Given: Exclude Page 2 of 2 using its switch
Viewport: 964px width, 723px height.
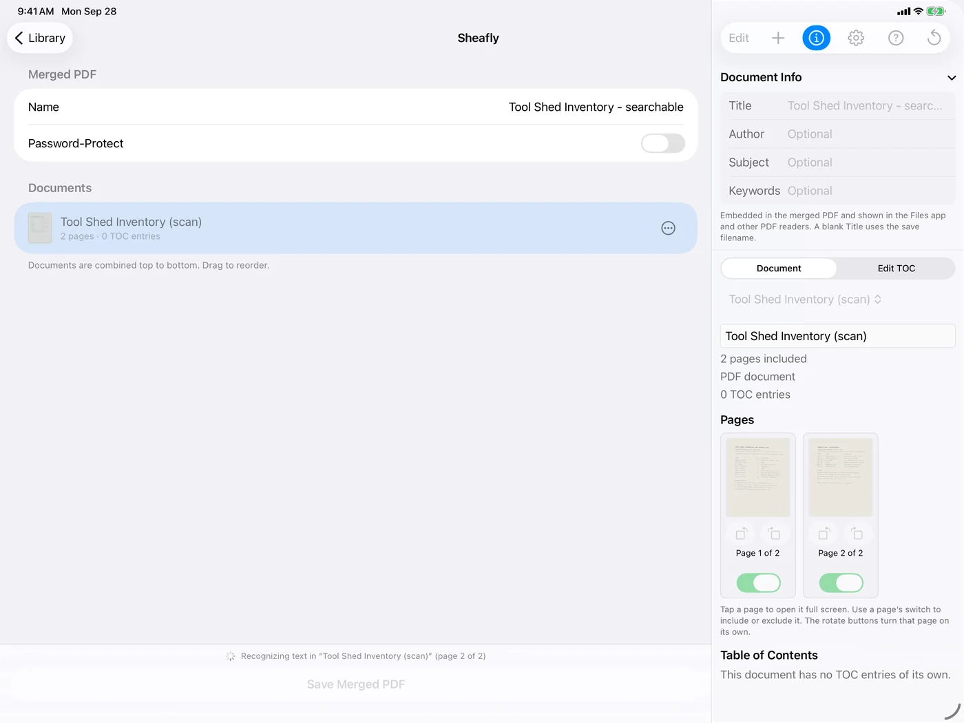Looking at the screenshot, I should pyautogui.click(x=841, y=583).
